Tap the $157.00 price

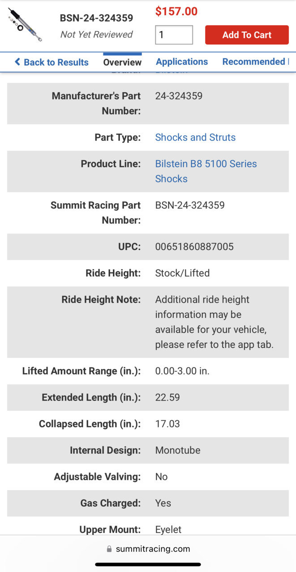[x=176, y=11]
